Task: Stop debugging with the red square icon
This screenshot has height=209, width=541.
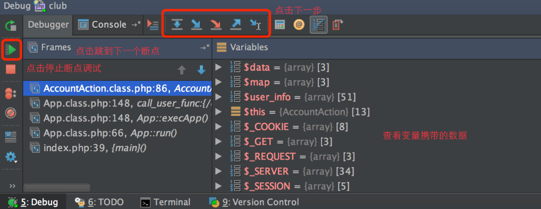Action: point(11,70)
